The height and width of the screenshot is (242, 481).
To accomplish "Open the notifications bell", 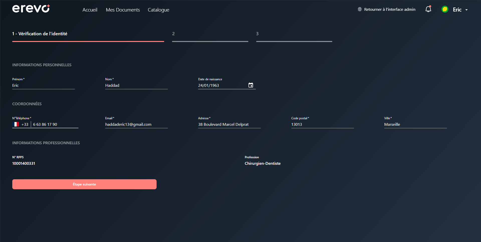I will (x=428, y=9).
